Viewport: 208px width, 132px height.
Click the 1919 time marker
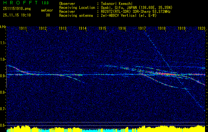[x=182, y=28]
